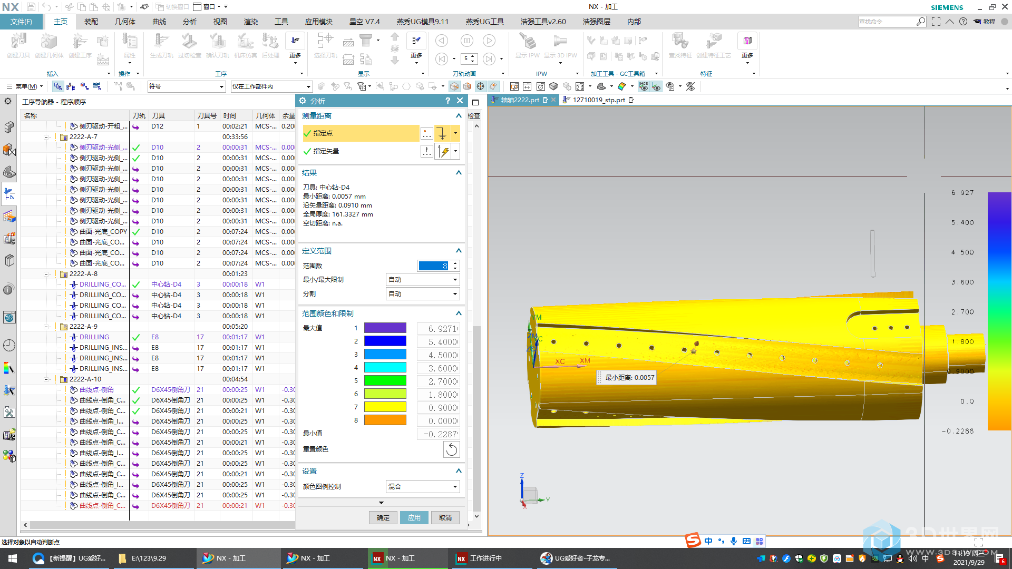Open the resource bar settings gear

(8, 101)
